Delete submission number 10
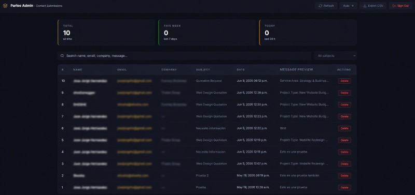Image resolution: width=415 pixels, height=195 pixels. point(344,81)
